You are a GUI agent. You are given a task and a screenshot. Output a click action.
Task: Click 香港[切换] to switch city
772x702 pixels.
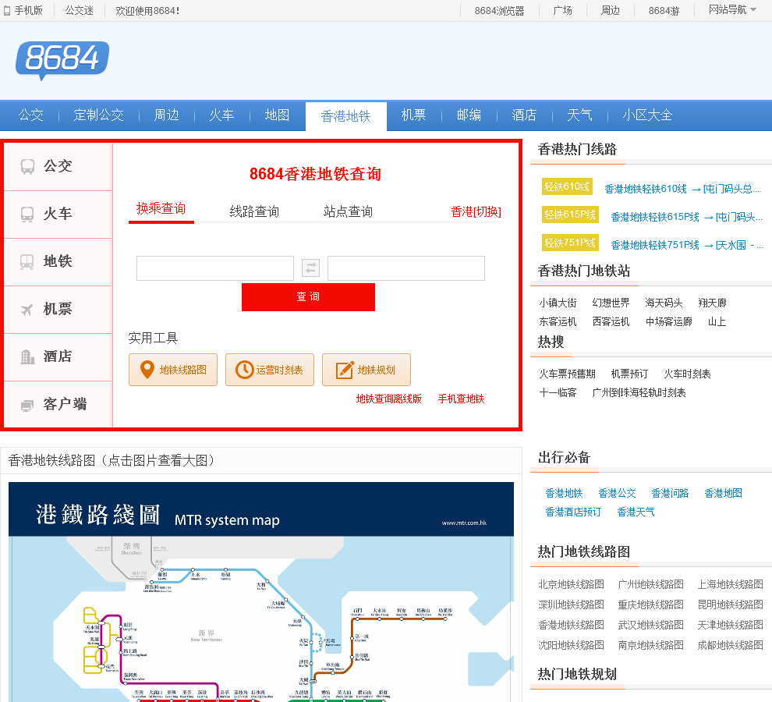pos(476,211)
